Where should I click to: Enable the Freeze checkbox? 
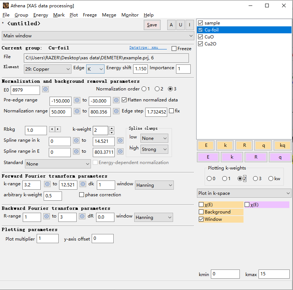[174, 48]
